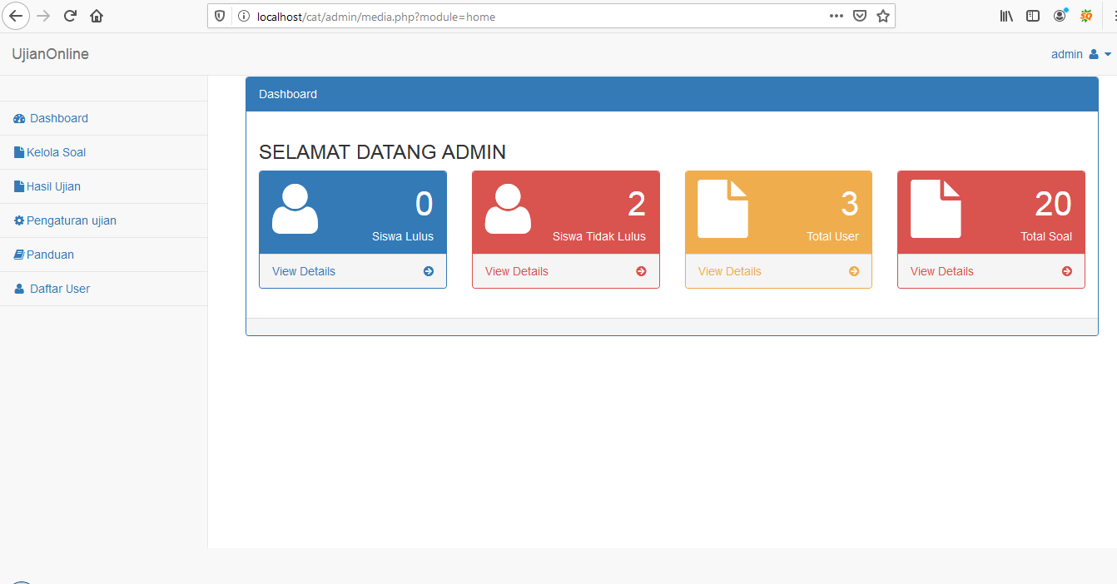Image resolution: width=1117 pixels, height=584 pixels.
Task: Click the arrow circle on Siswa Tidak Lulus card
Action: pyautogui.click(x=641, y=271)
